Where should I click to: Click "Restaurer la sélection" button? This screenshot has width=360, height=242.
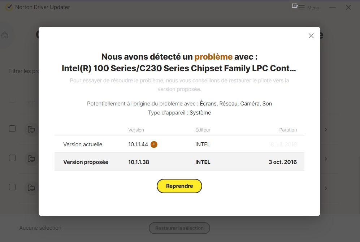[x=179, y=228]
